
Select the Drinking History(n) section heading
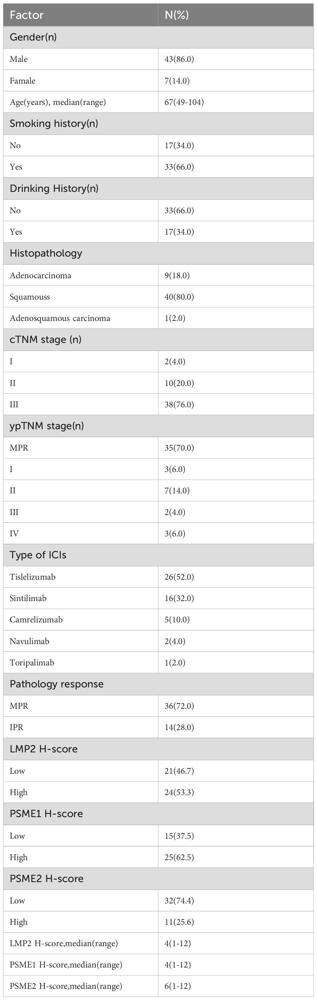[x=54, y=189]
